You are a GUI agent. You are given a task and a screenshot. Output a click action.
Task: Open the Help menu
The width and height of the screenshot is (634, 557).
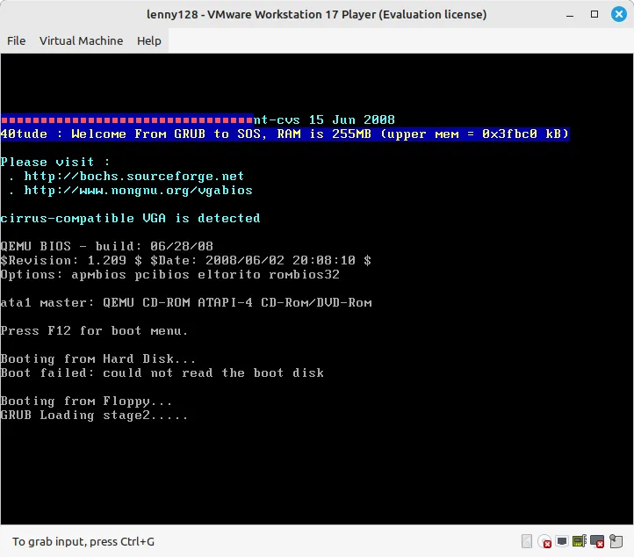click(x=148, y=41)
